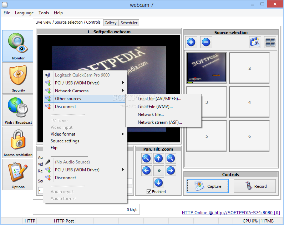
Task: Select empty source slot 6
Action: coord(249,136)
